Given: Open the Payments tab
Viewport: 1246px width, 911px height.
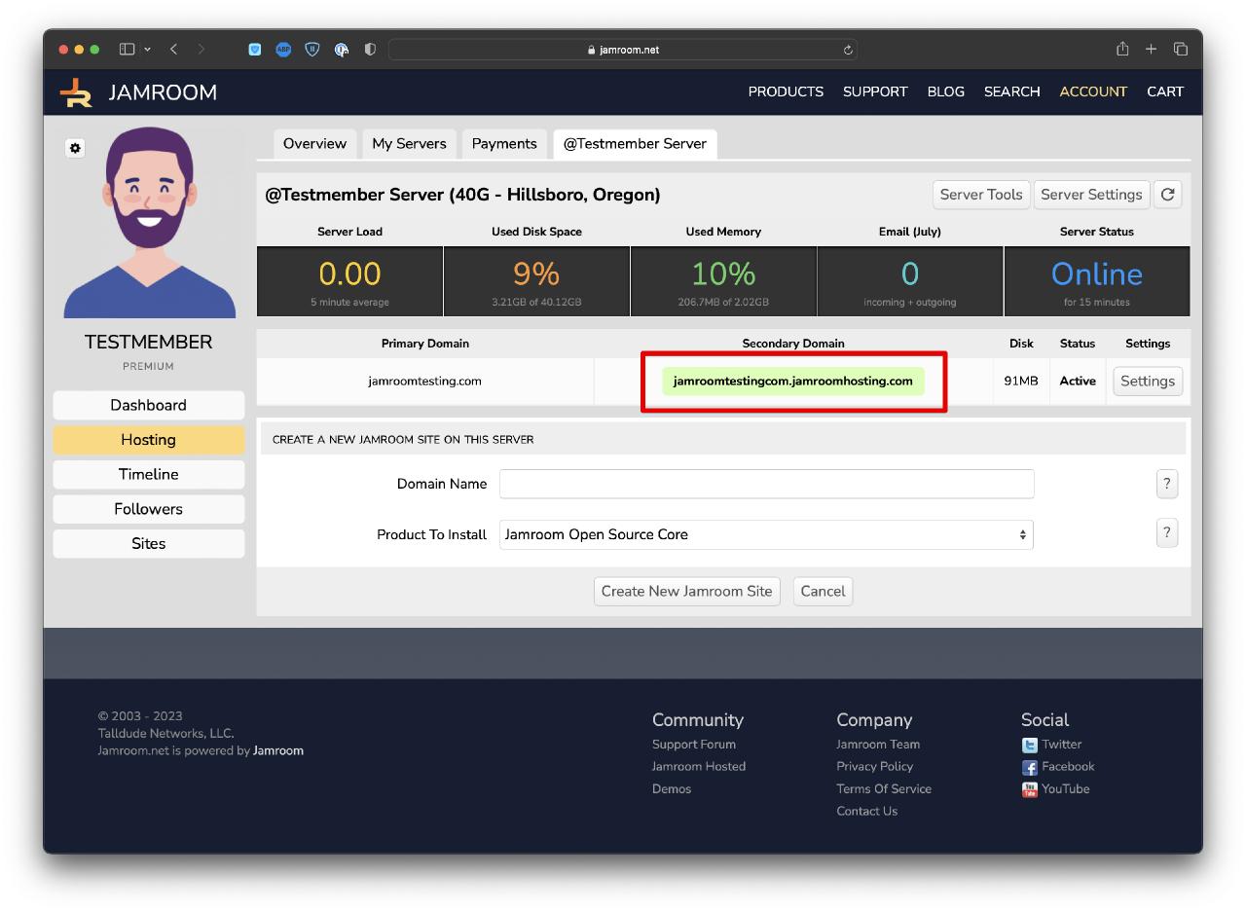Looking at the screenshot, I should coord(503,144).
